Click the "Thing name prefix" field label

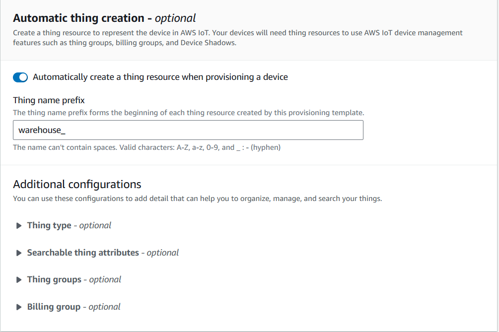tap(49, 101)
